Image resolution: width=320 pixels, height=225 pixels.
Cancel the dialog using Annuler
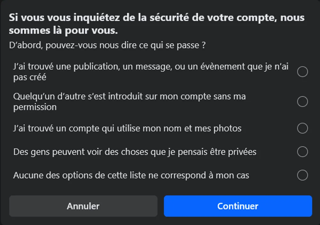(x=83, y=206)
